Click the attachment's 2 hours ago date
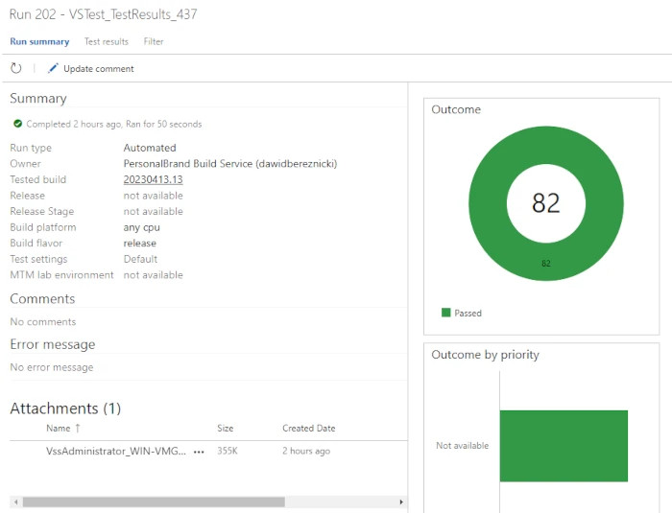Image resolution: width=672 pixels, height=513 pixels. 306,451
